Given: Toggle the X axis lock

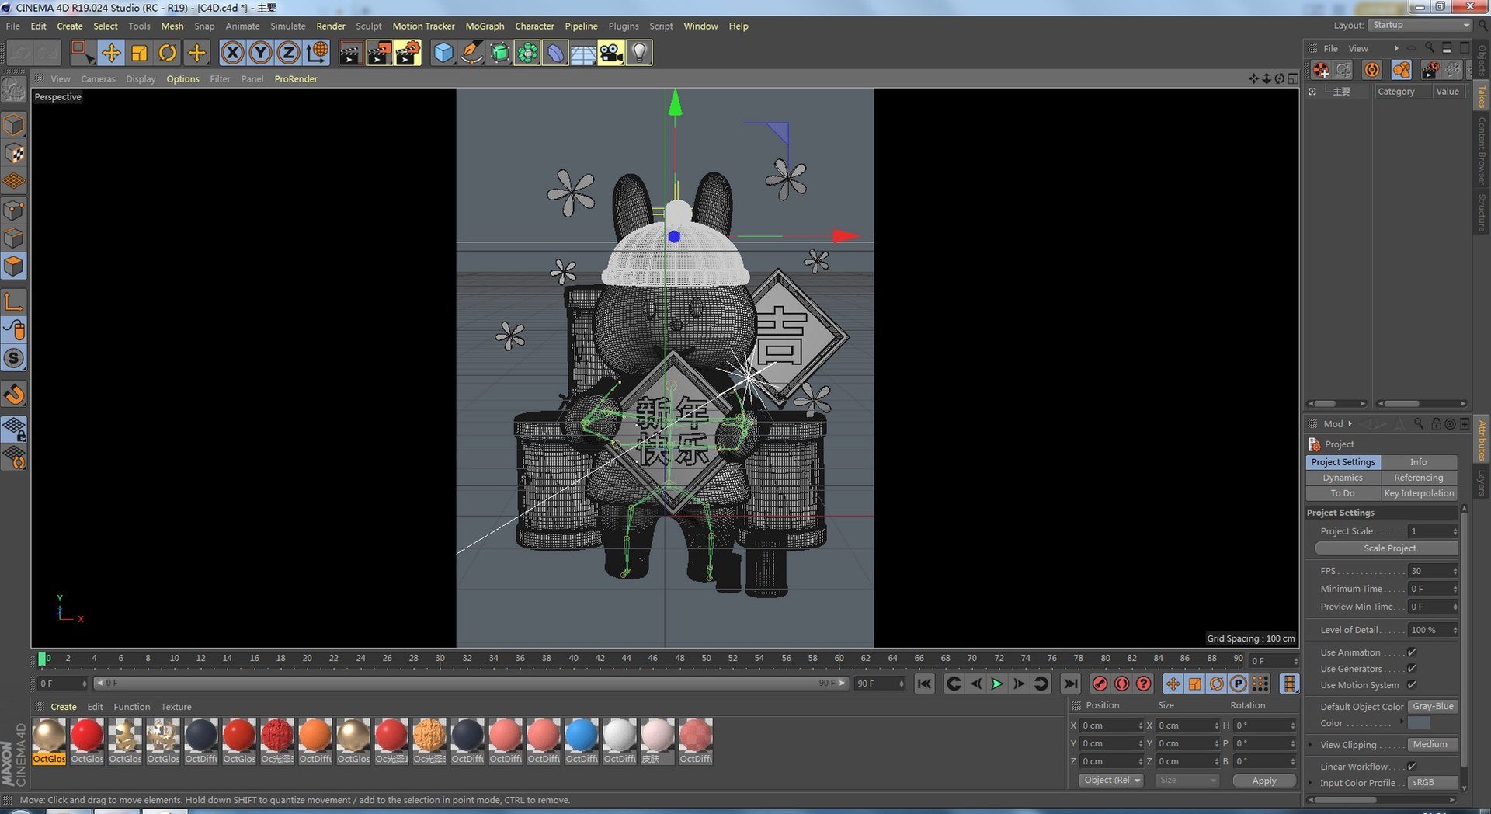Looking at the screenshot, I should pyautogui.click(x=232, y=53).
